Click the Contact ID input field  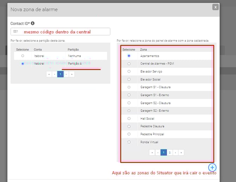coord(60,32)
